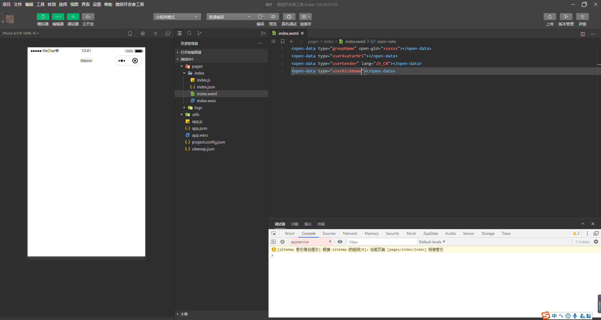This screenshot has width=601, height=320.
Task: Collapse the index folder
Action: [221, 73]
